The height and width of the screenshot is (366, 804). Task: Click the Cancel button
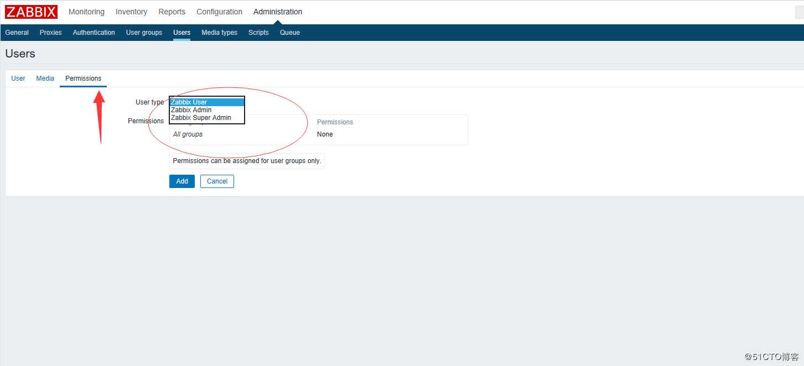(217, 181)
